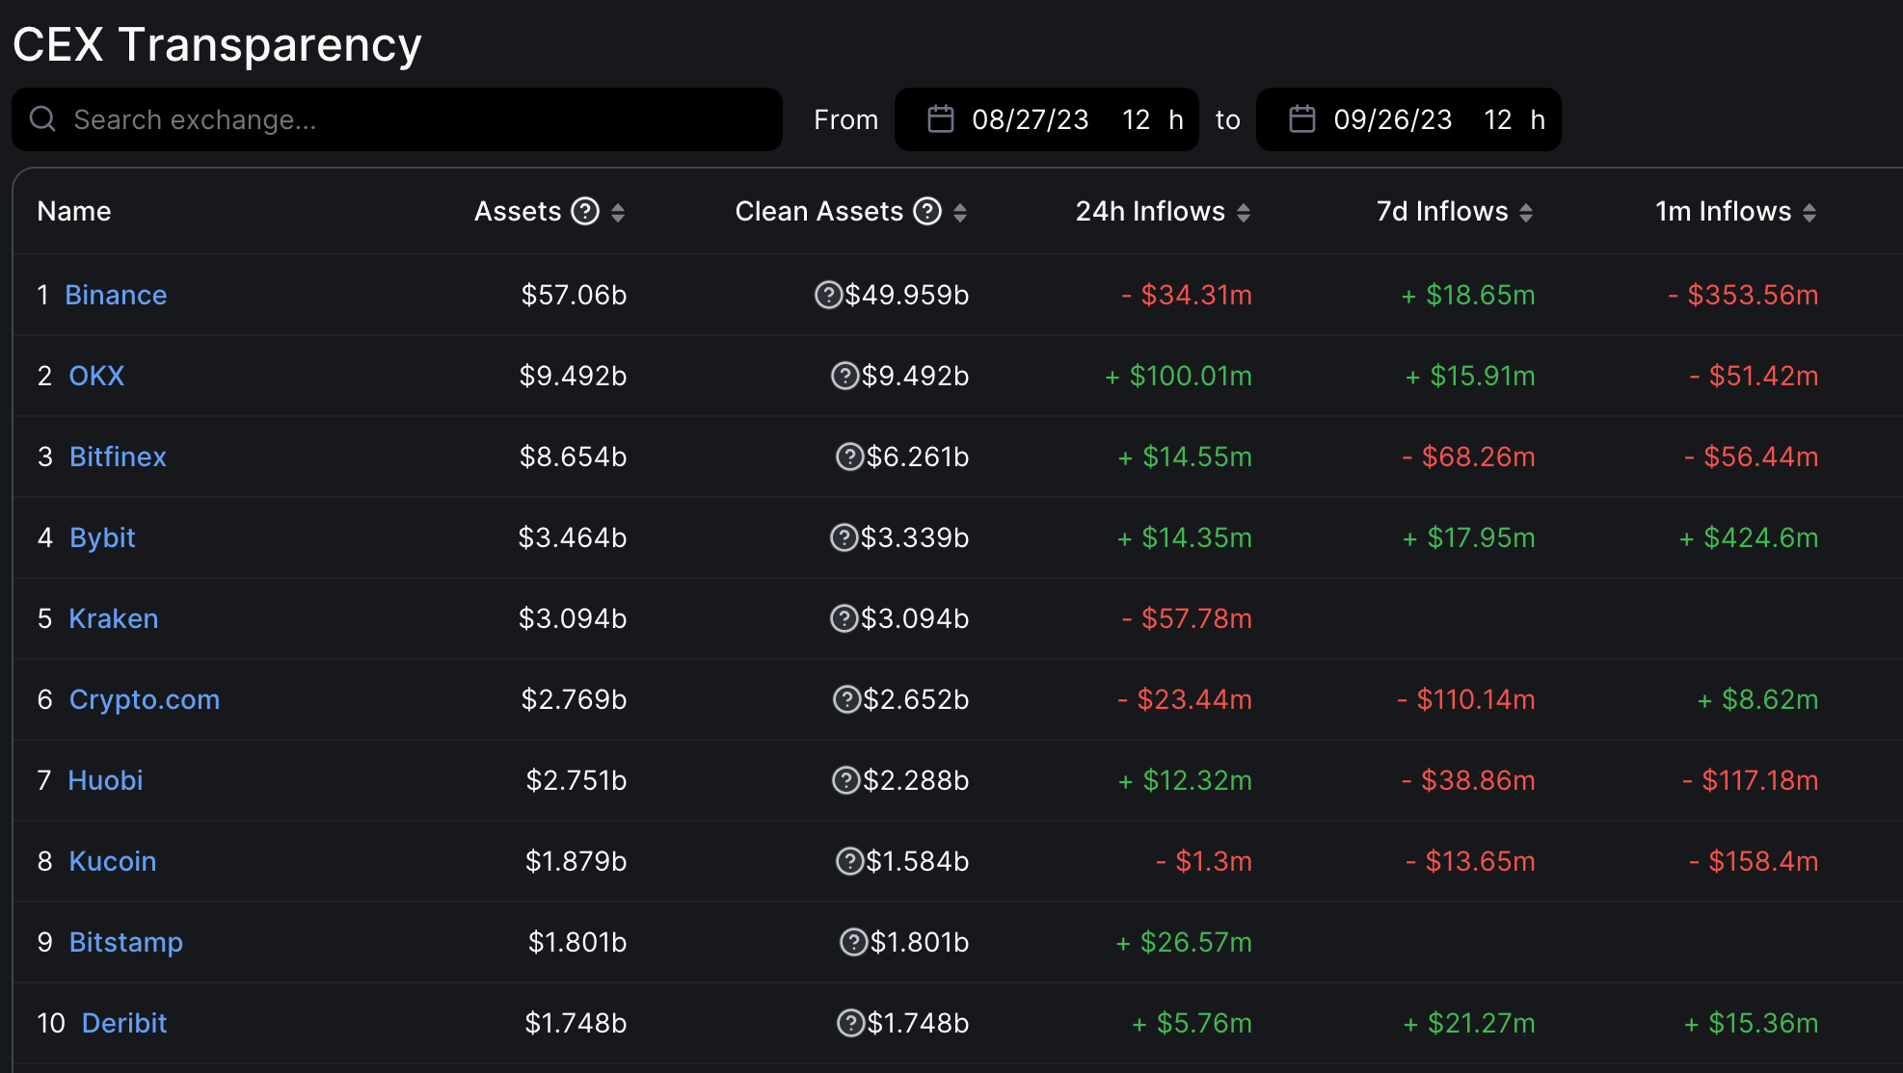Open the To date calendar icon

1301,119
